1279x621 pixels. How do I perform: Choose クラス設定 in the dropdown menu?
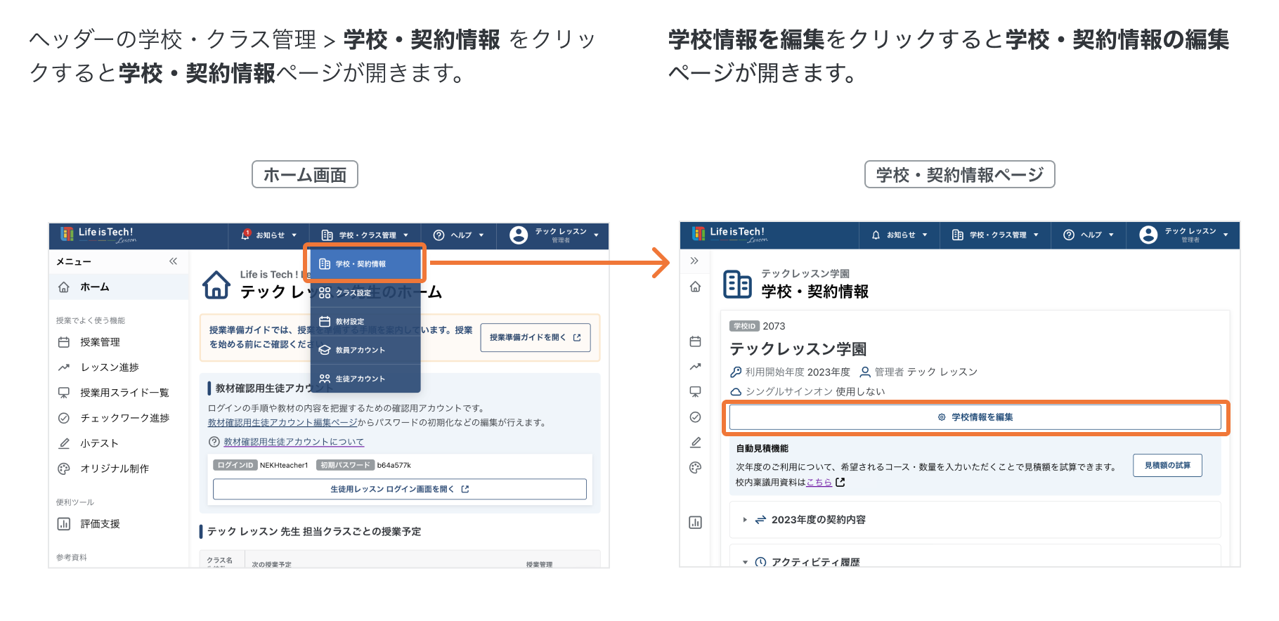pyautogui.click(x=353, y=293)
